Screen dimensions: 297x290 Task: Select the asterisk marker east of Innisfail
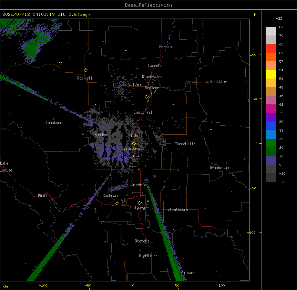click(x=173, y=104)
